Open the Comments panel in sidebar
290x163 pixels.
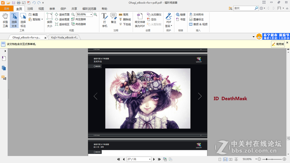[4, 78]
